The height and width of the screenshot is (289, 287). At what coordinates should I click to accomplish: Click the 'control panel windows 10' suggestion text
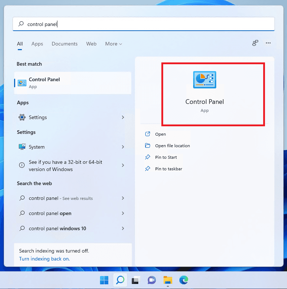[57, 228]
